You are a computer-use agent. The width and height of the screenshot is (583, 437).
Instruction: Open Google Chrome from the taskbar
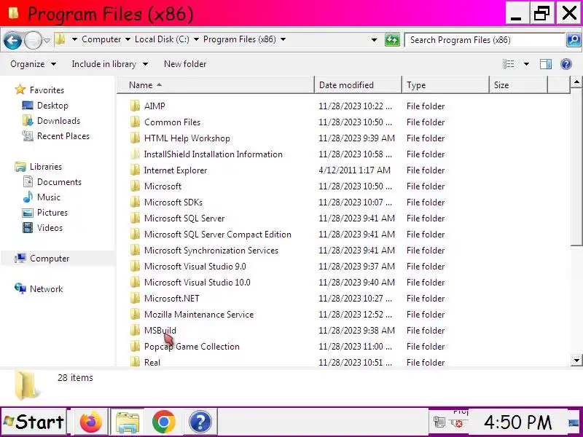(163, 422)
